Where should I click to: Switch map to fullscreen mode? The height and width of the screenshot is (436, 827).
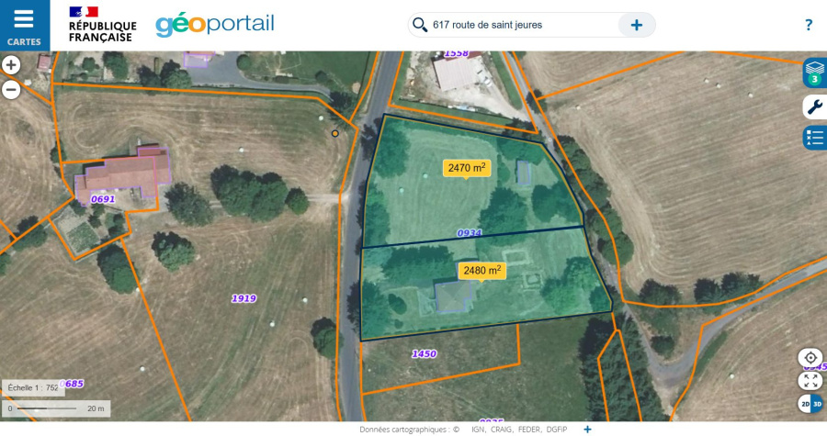pyautogui.click(x=810, y=380)
